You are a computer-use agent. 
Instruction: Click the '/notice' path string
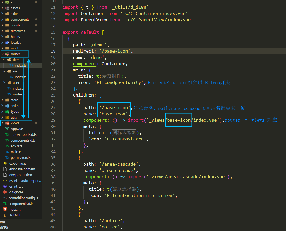pos(111,221)
